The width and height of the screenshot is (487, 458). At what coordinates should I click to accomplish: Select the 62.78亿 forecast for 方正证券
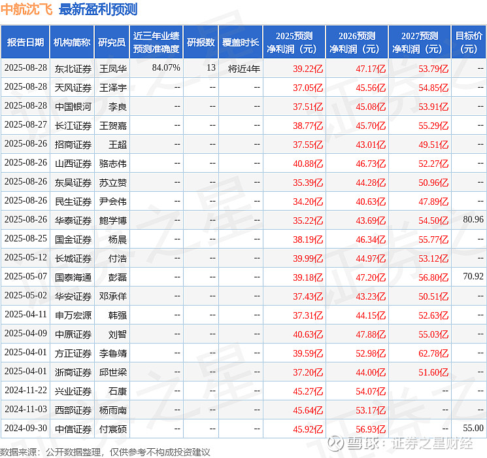coord(433,353)
